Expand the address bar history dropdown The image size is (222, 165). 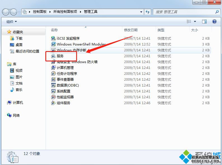click(141, 12)
